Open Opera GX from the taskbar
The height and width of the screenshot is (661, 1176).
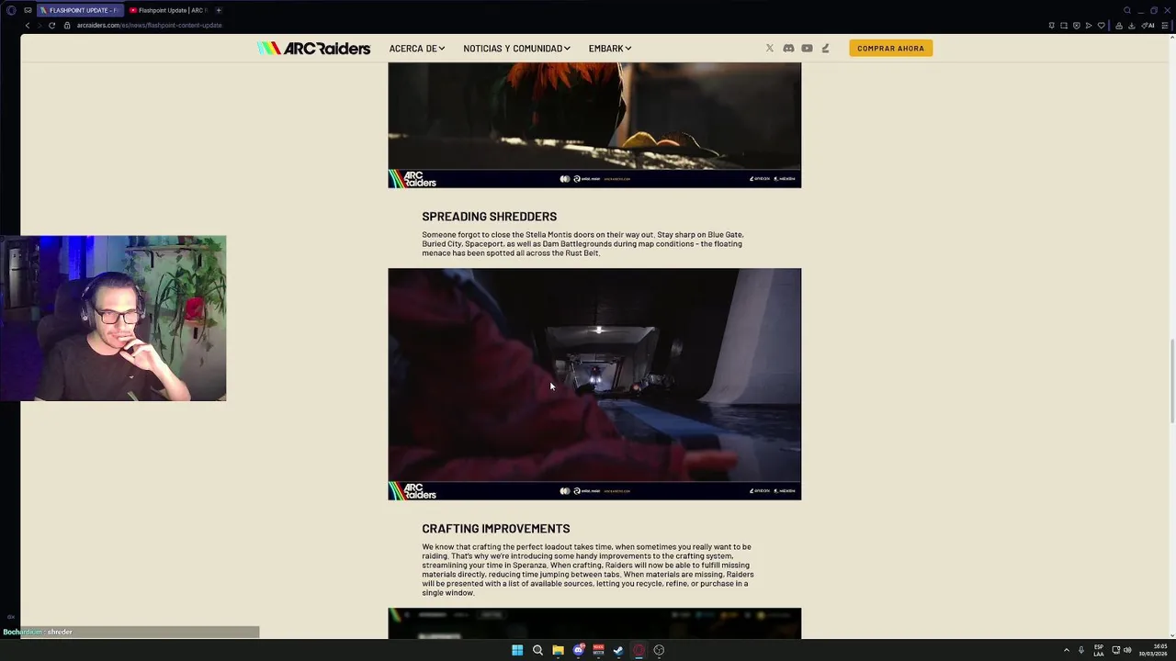tap(639, 650)
